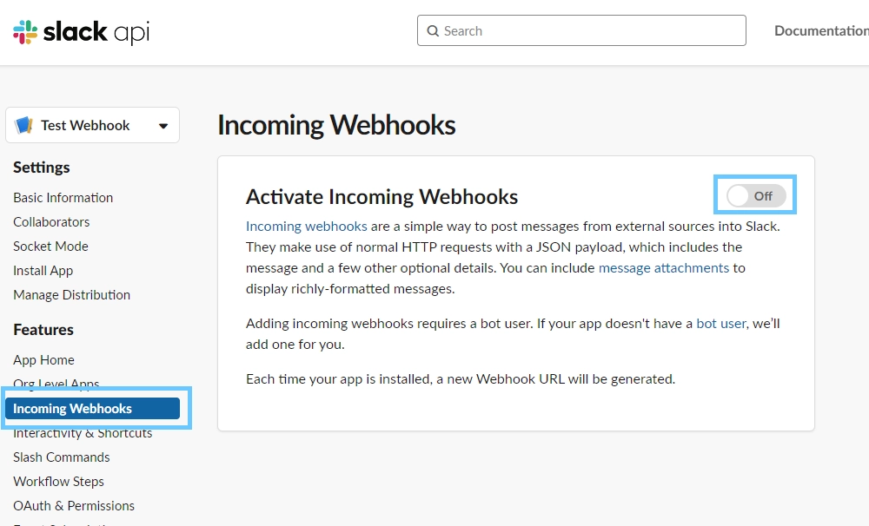Go to Slash Commands feature
869x526 pixels.
coord(62,457)
